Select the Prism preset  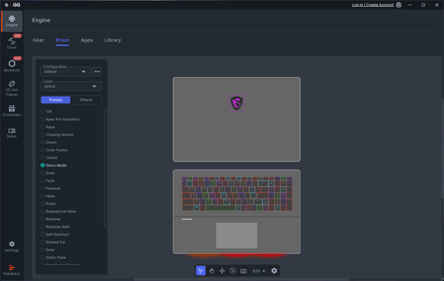48,203
